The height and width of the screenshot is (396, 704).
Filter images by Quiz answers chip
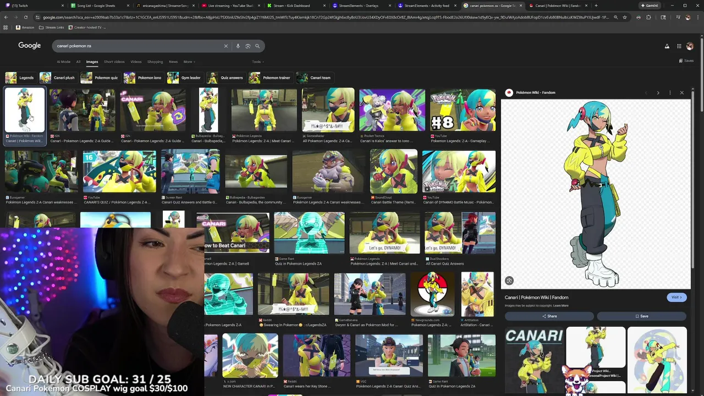tap(226, 78)
